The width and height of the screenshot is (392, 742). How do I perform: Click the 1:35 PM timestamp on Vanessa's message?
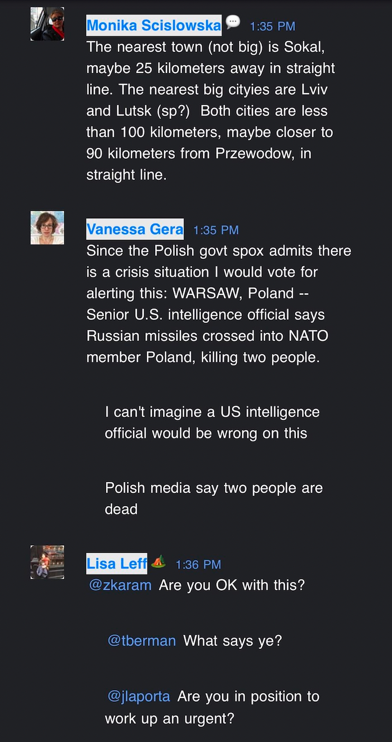pos(216,230)
